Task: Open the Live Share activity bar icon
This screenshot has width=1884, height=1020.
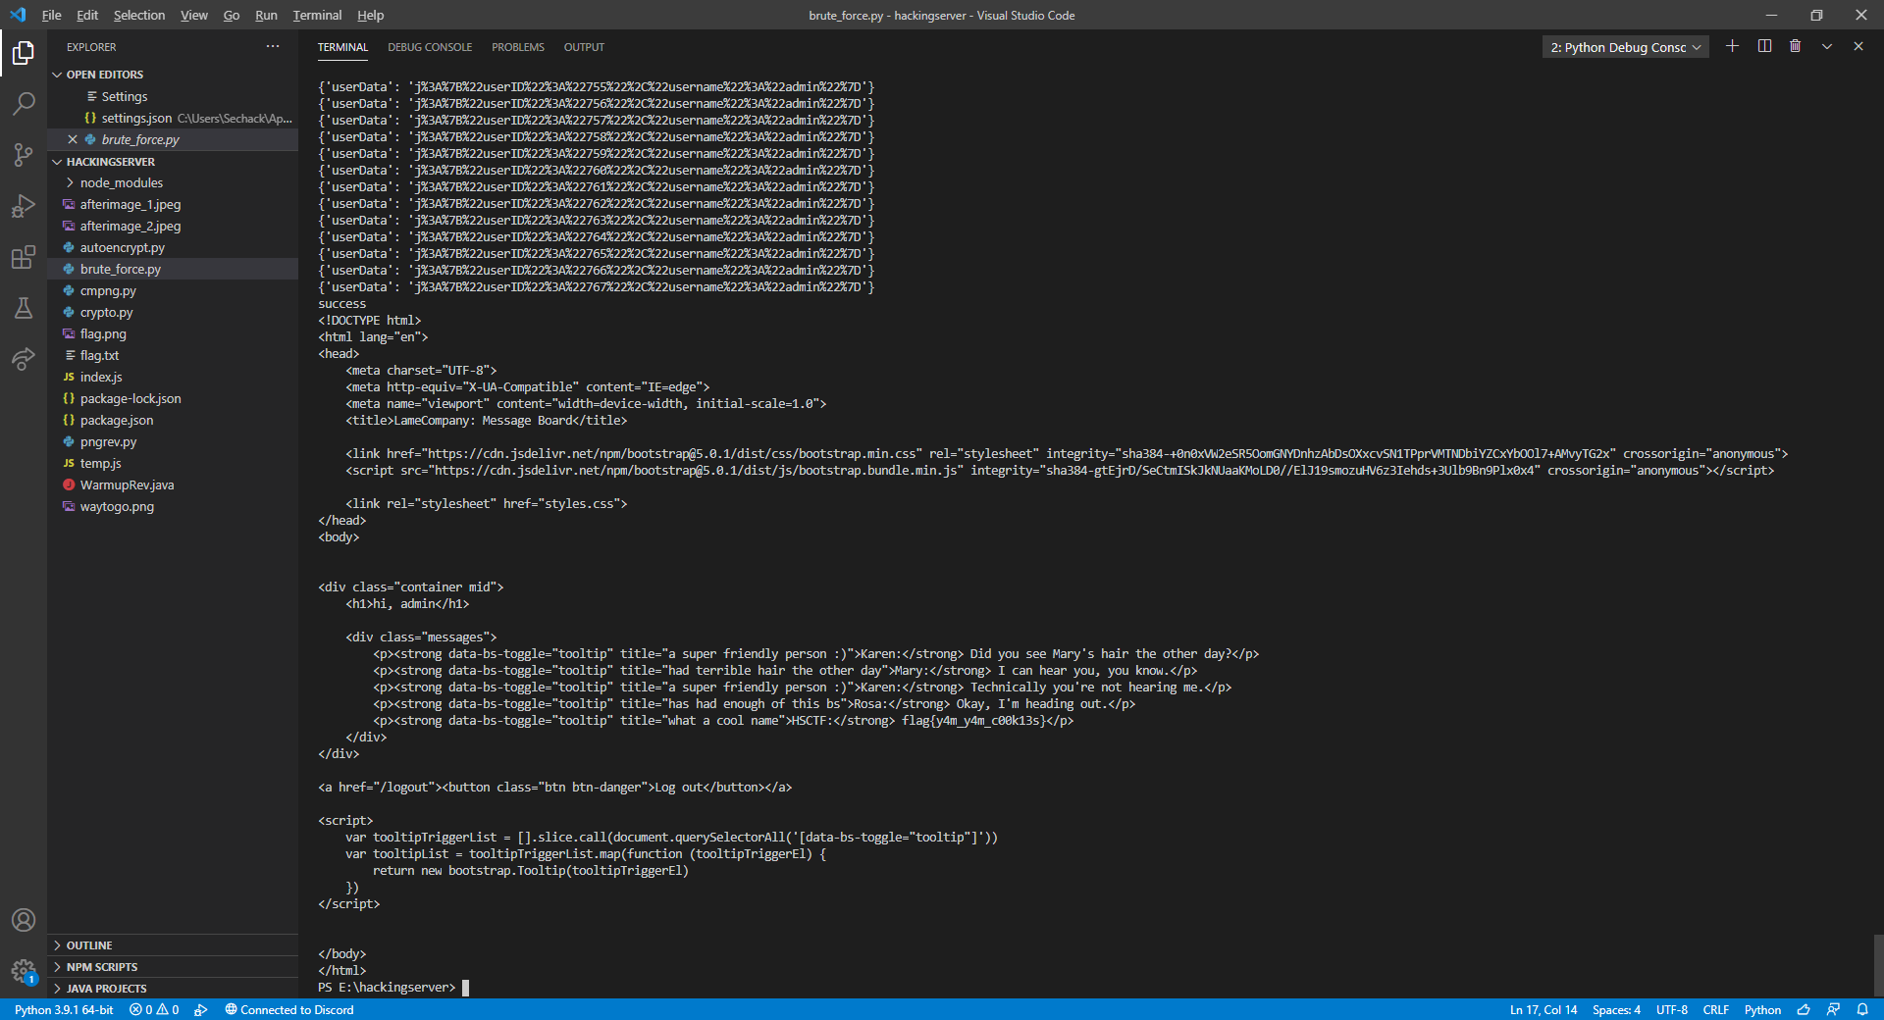Action: 24,359
